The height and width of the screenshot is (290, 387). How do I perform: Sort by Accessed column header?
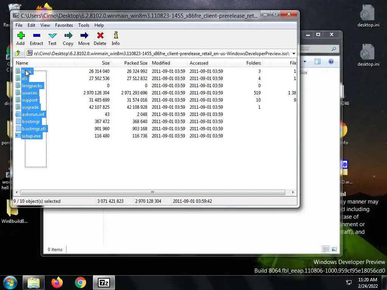[x=206, y=63]
